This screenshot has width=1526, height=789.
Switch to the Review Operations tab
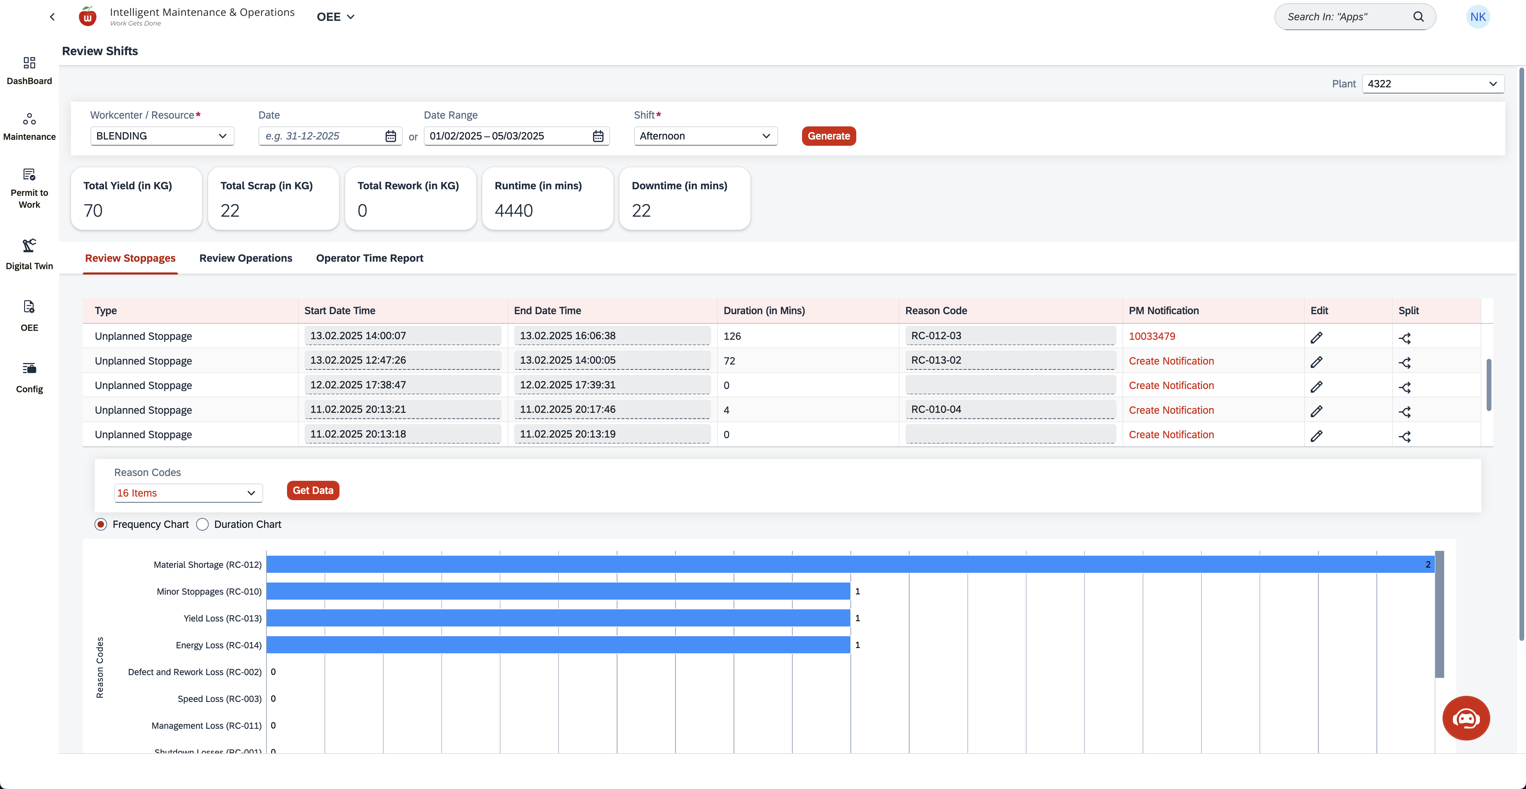pyautogui.click(x=245, y=258)
